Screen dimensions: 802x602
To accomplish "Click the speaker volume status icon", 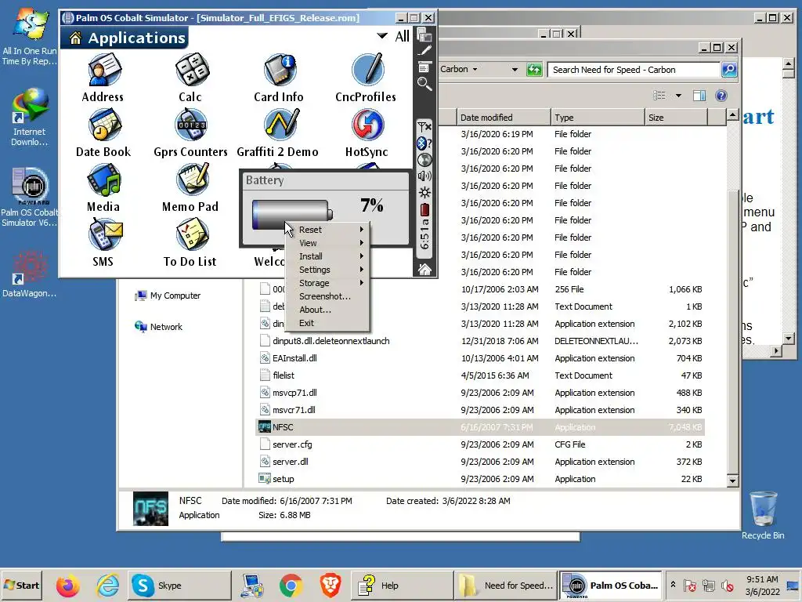I will click(x=424, y=176).
